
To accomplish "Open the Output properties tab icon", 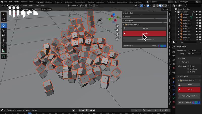I will tap(173, 56).
